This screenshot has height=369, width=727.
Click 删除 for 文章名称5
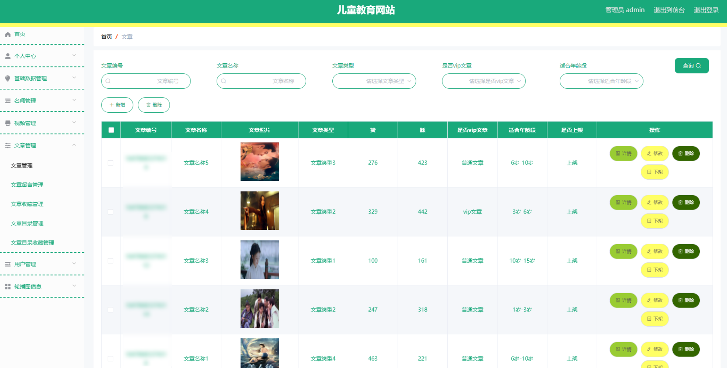[x=686, y=154]
